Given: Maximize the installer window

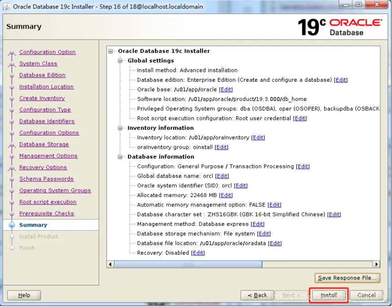Looking at the screenshot, I should [x=359, y=5].
